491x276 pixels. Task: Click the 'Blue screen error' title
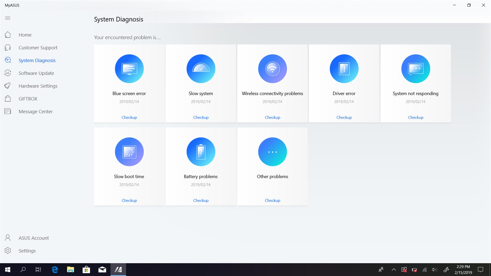pos(129,94)
